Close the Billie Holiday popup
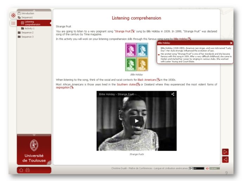242x181 pixels. pos(231,43)
